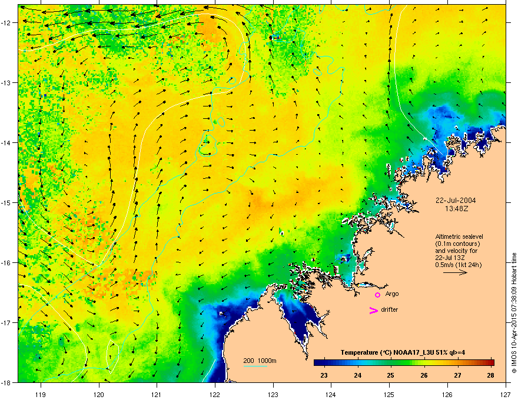This screenshot has height=400, width=518.
Task: Click the 'Argo' legend label
Action: point(392,294)
